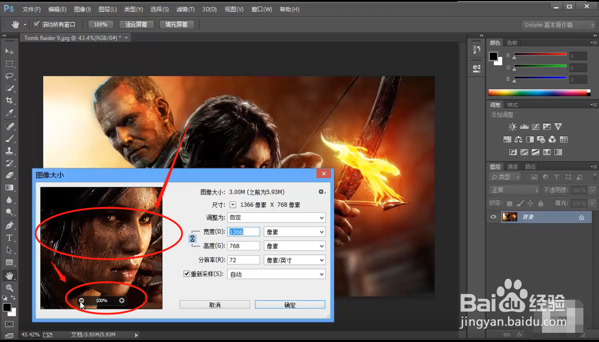The width and height of the screenshot is (599, 342).
Task: Add a Brightness/Contrast adjustment
Action: click(513, 127)
